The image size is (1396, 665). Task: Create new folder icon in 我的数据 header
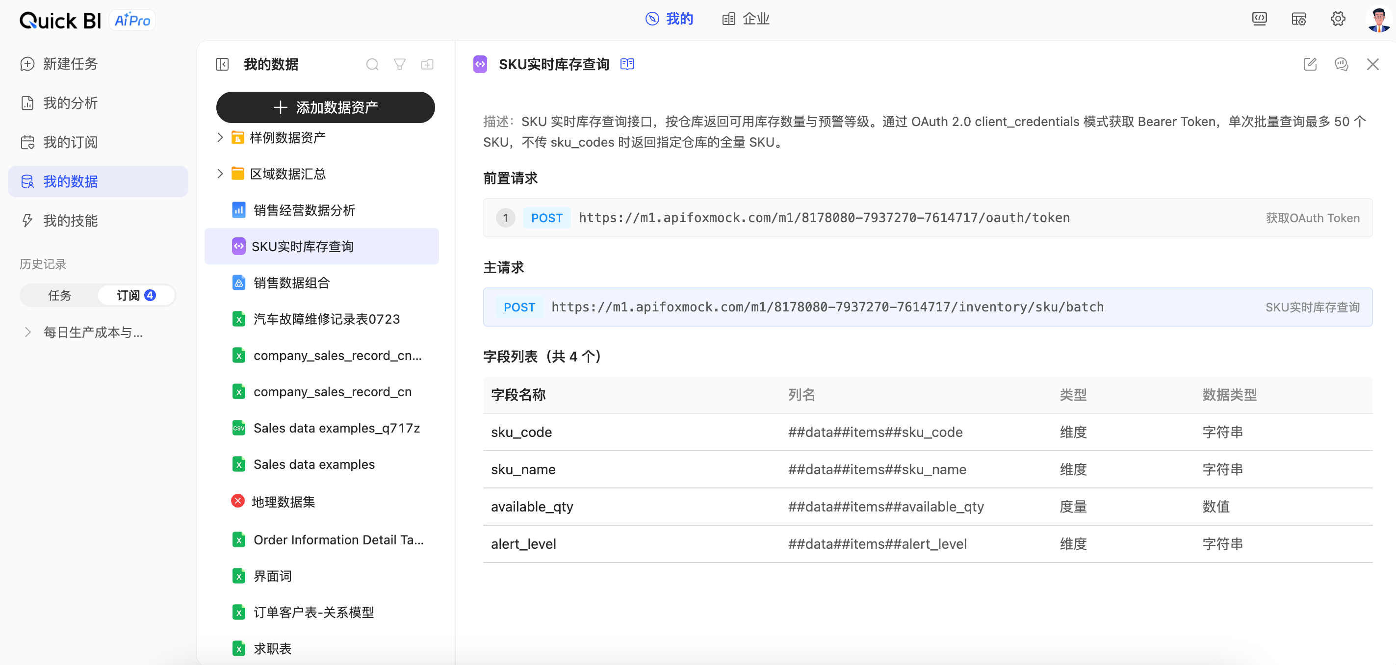[427, 65]
